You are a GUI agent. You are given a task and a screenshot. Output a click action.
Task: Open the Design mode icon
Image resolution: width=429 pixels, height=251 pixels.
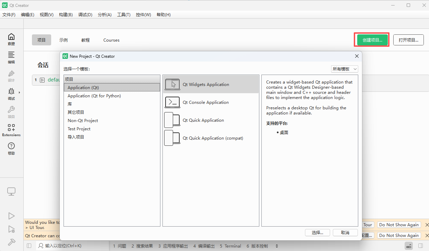(11, 73)
